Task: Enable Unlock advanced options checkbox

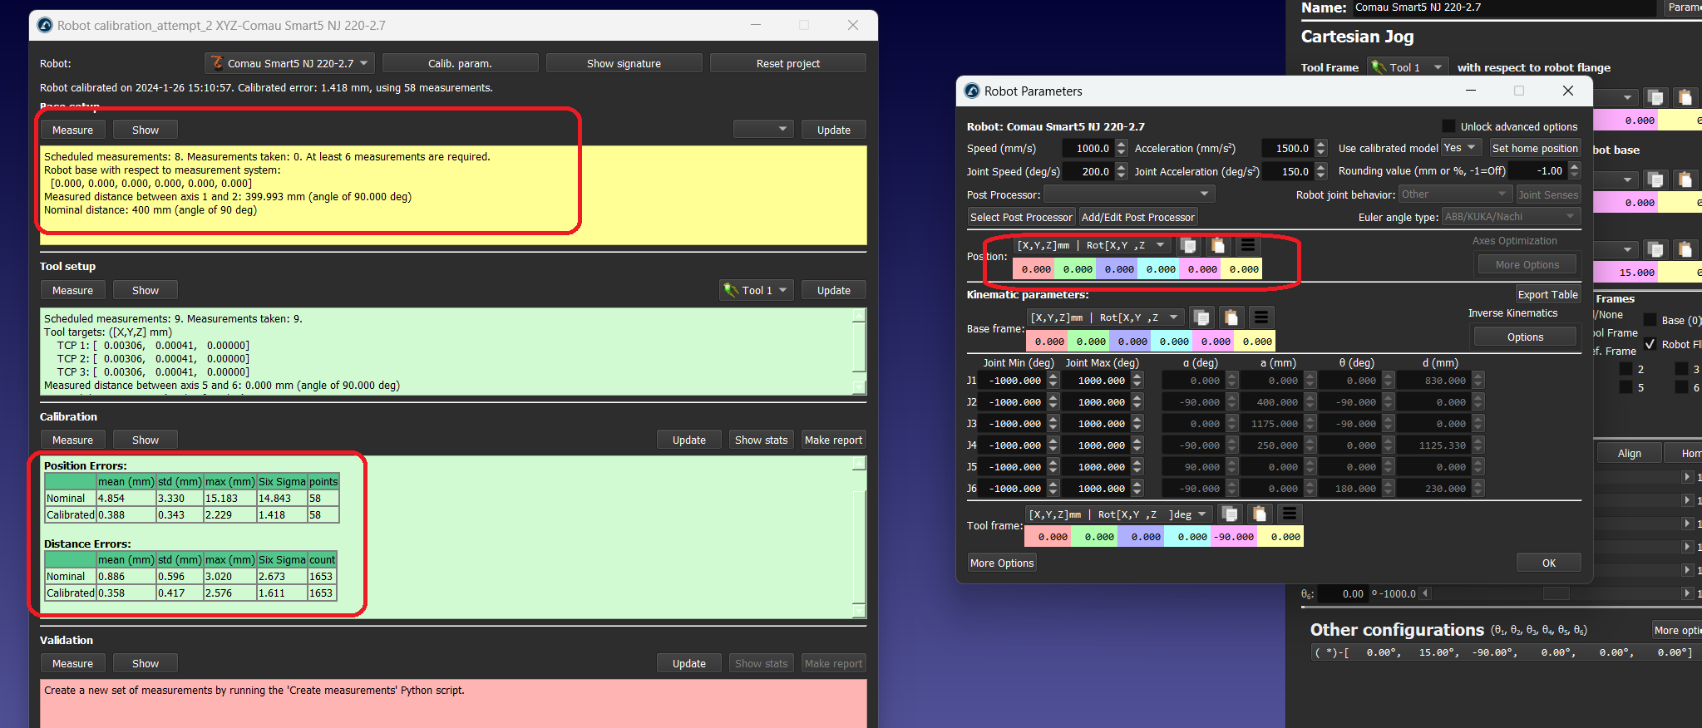Action: coord(1448,126)
